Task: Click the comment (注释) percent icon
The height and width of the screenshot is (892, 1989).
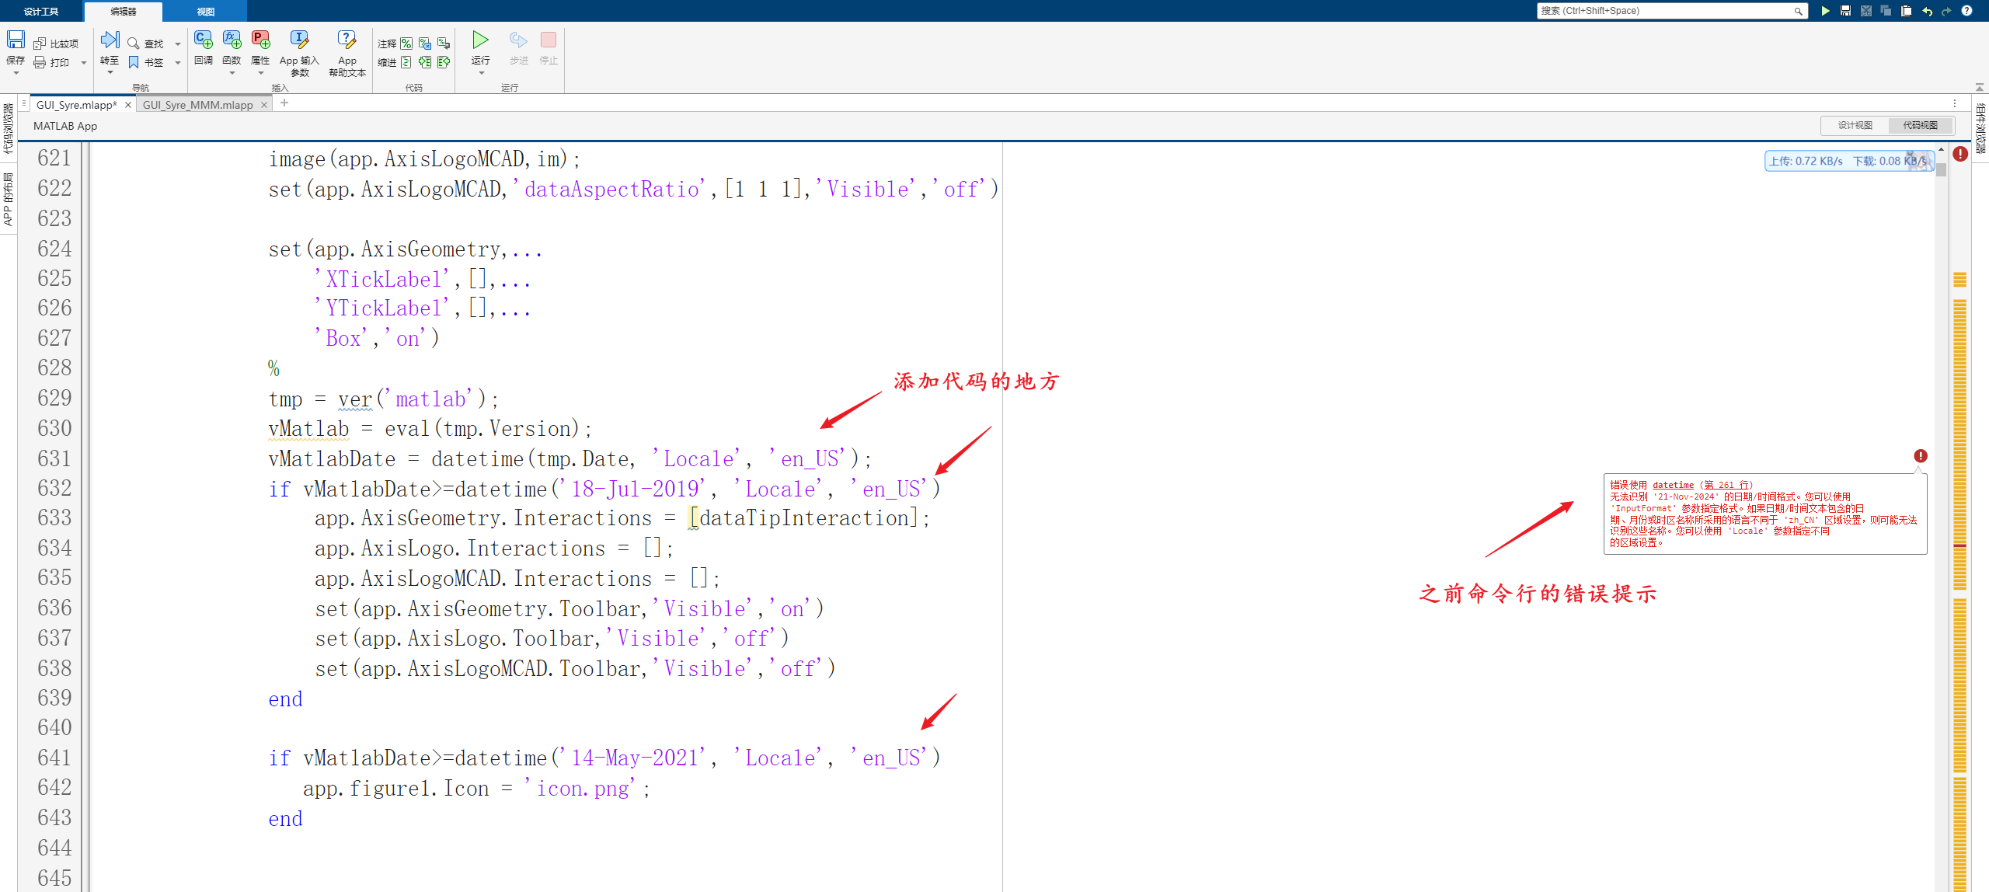Action: (x=406, y=44)
